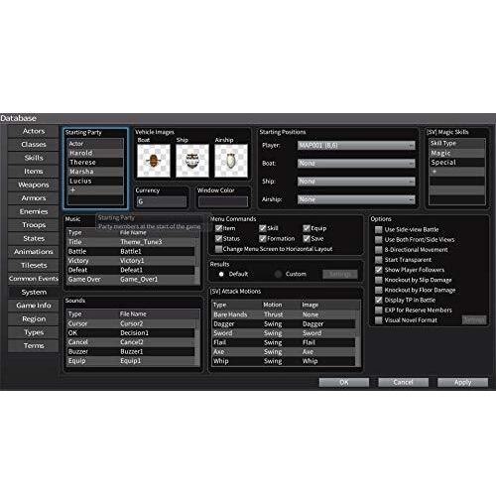The image size is (496, 496).
Task: Open the Region tab
Action: click(34, 319)
